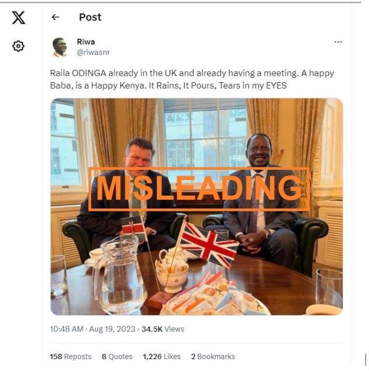Go back using the left arrow

(56, 17)
